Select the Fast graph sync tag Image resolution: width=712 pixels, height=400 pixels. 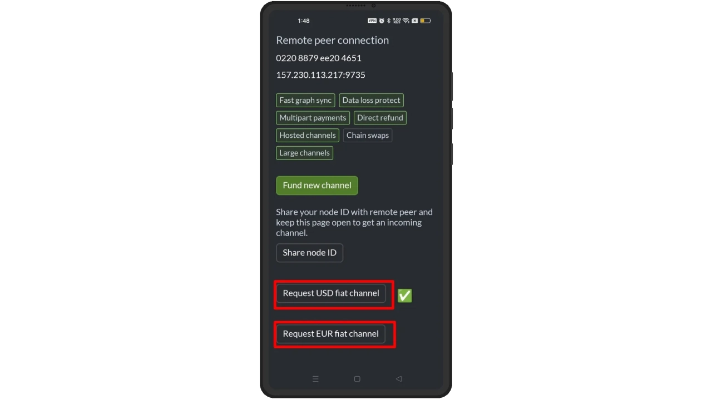(x=305, y=101)
